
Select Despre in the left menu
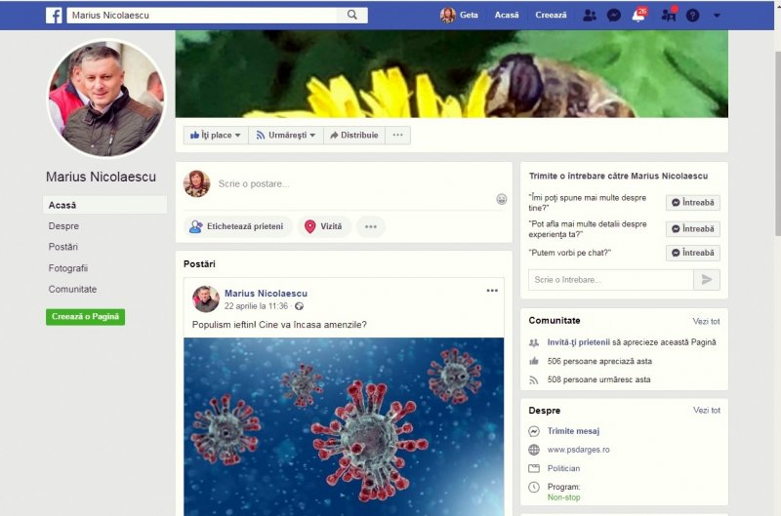click(x=63, y=226)
